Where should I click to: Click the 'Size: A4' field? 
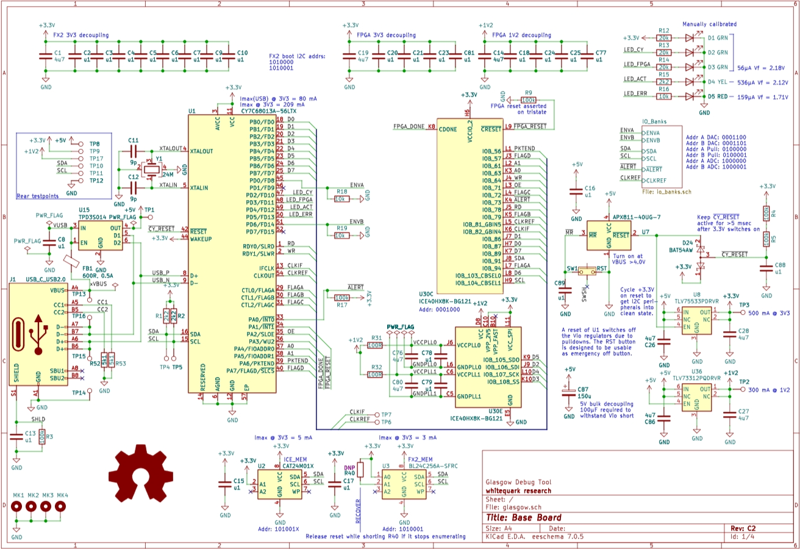coord(500,528)
